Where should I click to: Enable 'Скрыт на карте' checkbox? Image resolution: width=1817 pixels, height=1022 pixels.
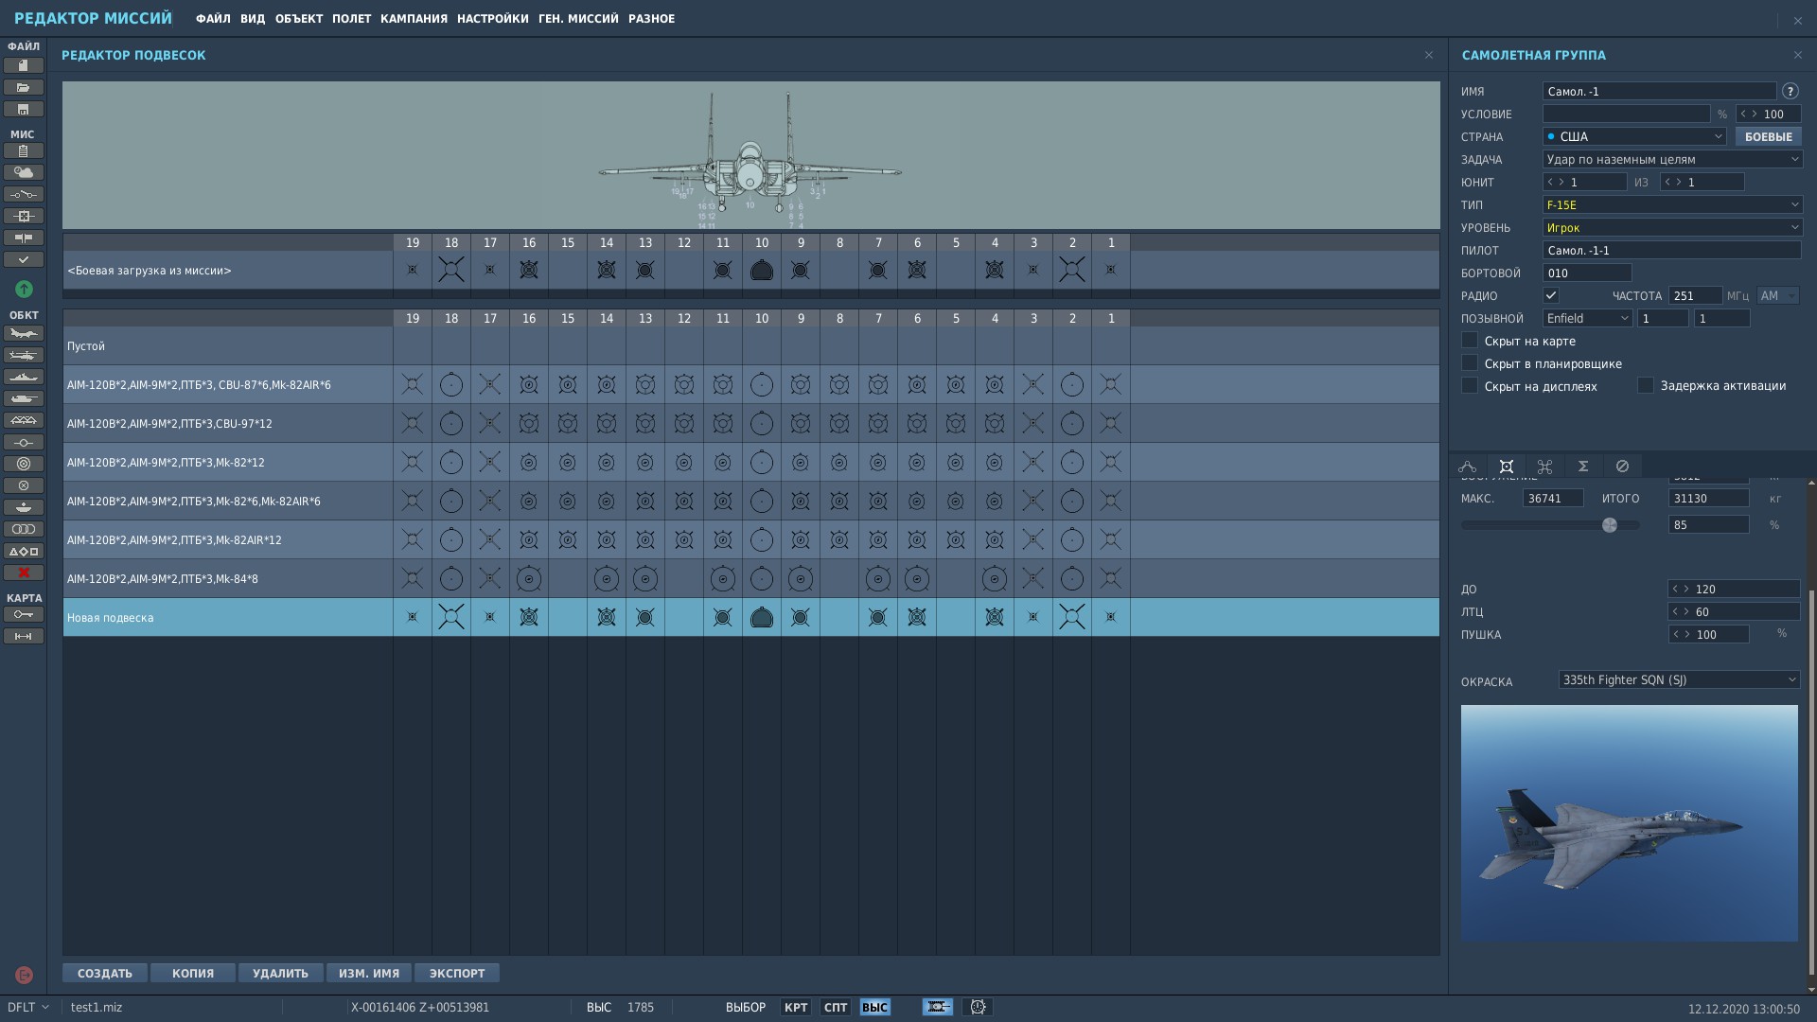[x=1470, y=341]
